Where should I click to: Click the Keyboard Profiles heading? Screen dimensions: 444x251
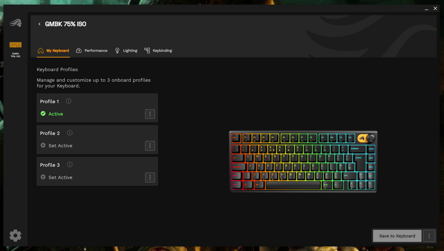pos(57,69)
